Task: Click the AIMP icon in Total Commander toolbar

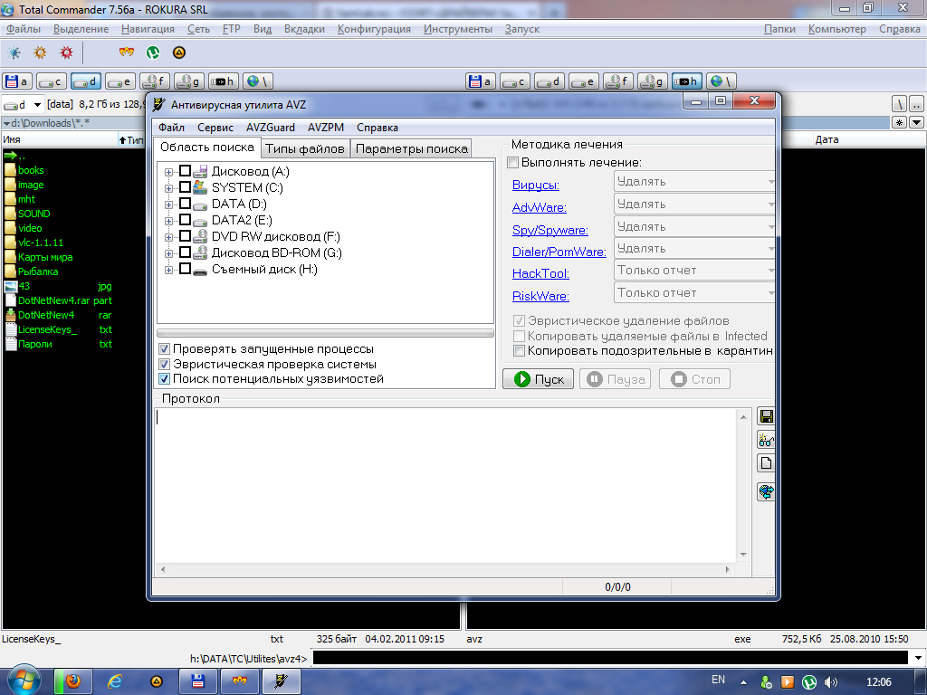Action: [x=179, y=52]
